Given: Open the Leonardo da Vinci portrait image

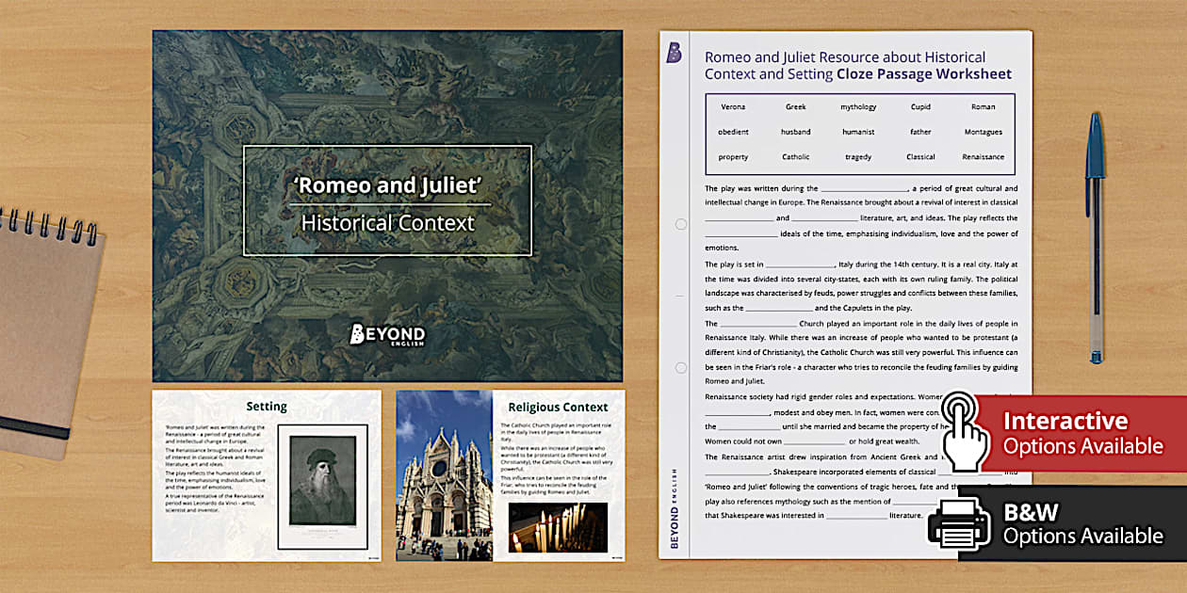Looking at the screenshot, I should click(x=323, y=486).
